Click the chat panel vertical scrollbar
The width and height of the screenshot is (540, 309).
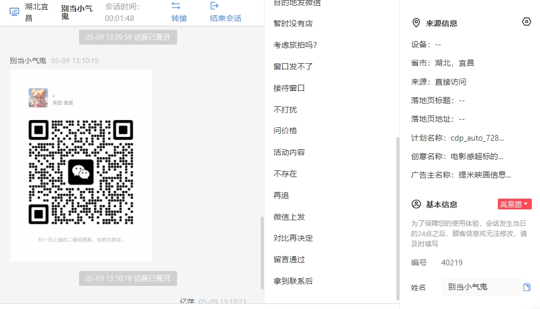pos(262,253)
